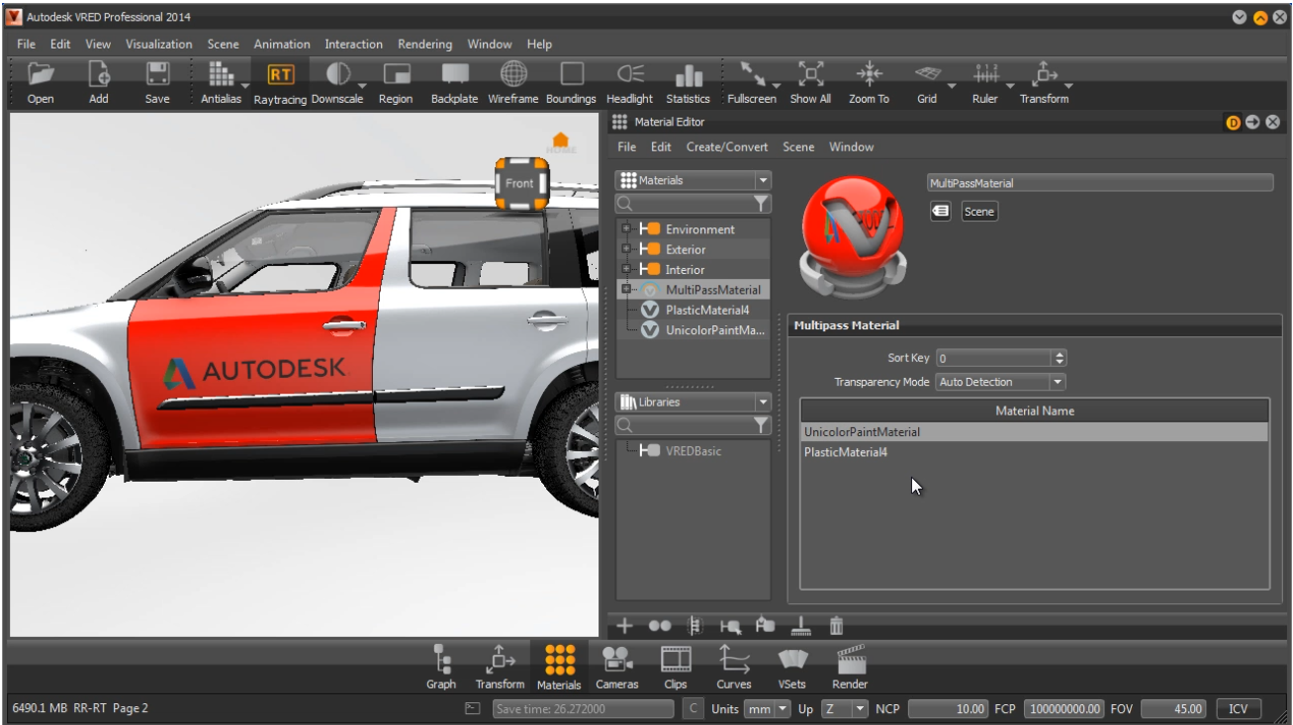Image resolution: width=1293 pixels, height=725 pixels.
Task: Open the Clips module
Action: pyautogui.click(x=676, y=668)
